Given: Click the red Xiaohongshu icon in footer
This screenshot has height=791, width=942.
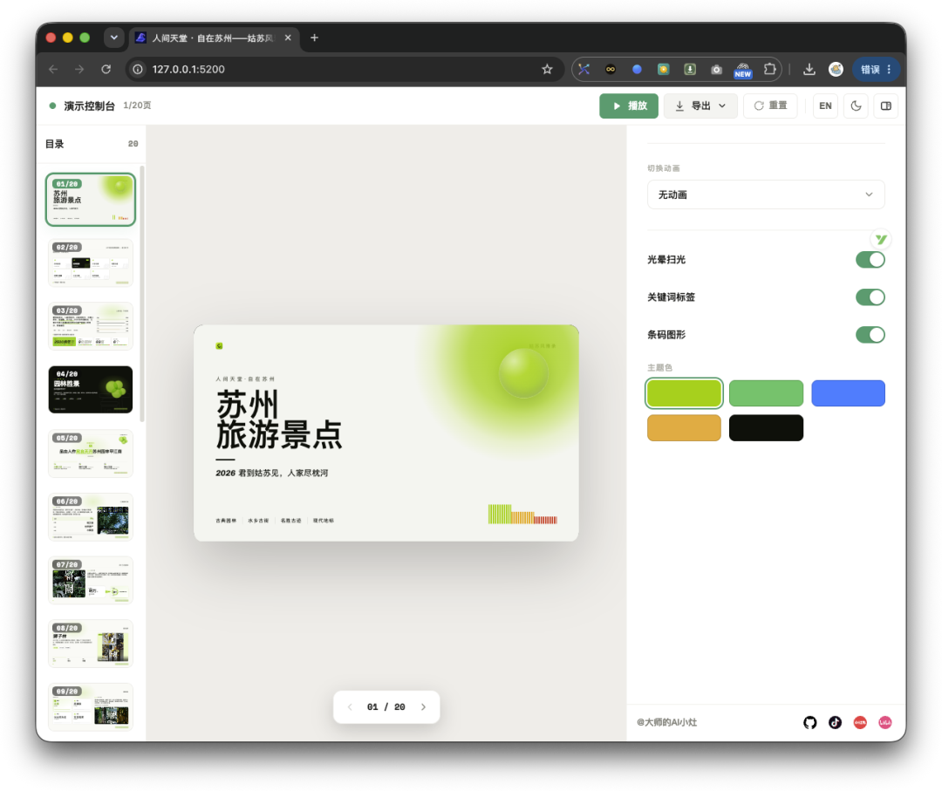Looking at the screenshot, I should click(x=860, y=722).
